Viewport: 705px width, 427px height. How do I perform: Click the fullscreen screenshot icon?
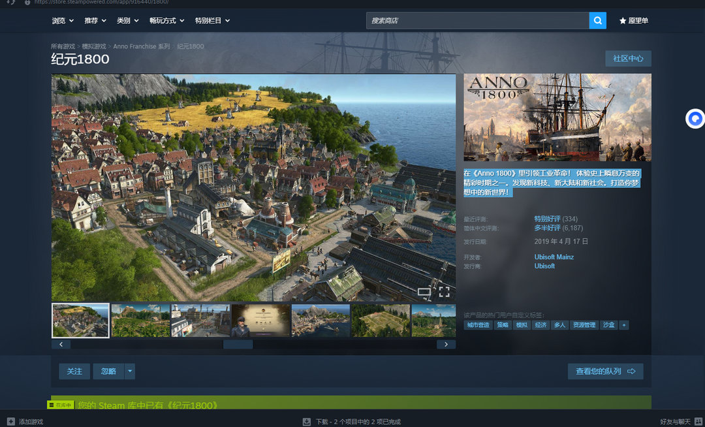pyautogui.click(x=444, y=292)
